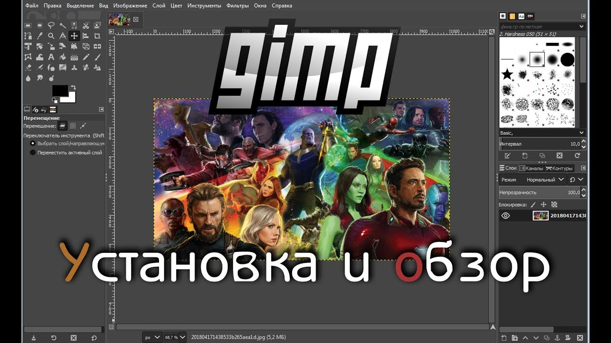Swap foreground and background colors
This screenshot has width=611, height=343.
tap(74, 87)
